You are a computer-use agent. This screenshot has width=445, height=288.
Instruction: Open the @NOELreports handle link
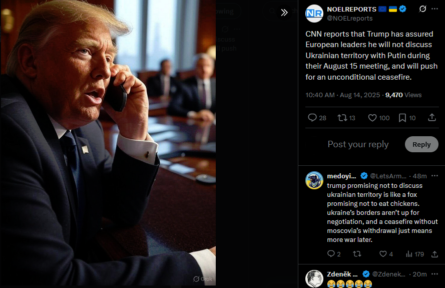coord(349,18)
